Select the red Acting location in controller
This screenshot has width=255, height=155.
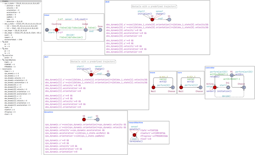pos(215,88)
